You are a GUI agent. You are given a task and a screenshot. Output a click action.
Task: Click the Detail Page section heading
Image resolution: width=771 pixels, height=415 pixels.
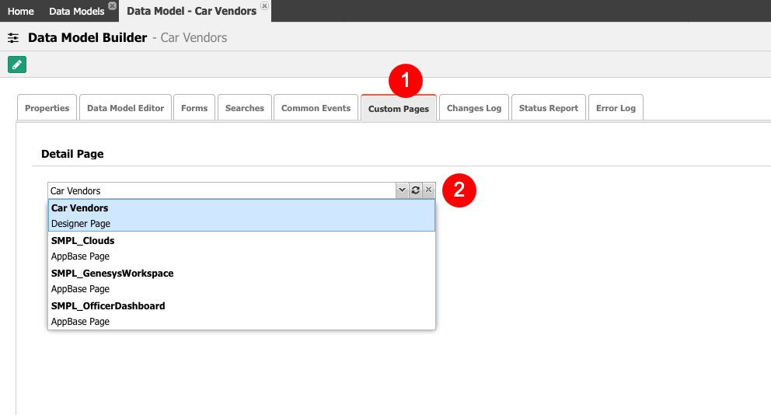pos(72,154)
